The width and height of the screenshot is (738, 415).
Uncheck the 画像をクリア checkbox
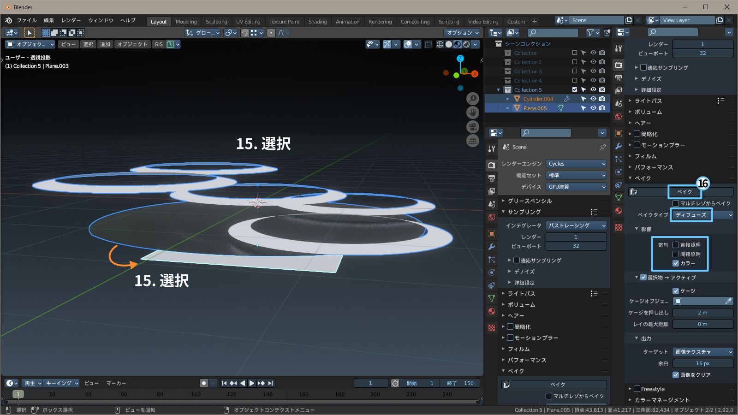click(676, 375)
